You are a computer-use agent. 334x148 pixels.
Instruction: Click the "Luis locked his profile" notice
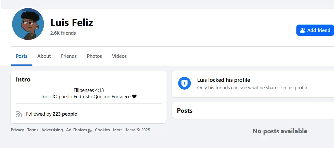tap(224, 80)
